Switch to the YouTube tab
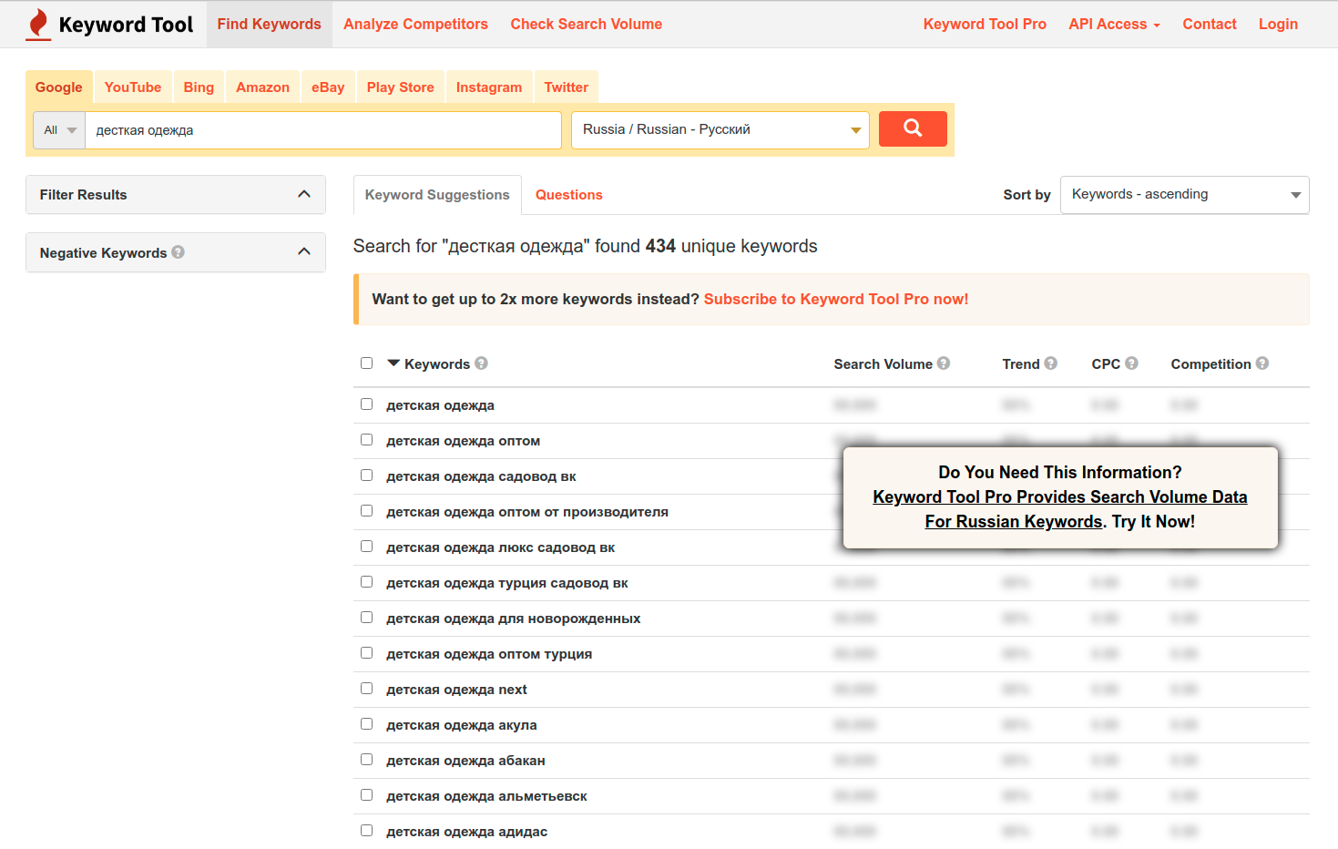1338x849 pixels. pyautogui.click(x=133, y=87)
